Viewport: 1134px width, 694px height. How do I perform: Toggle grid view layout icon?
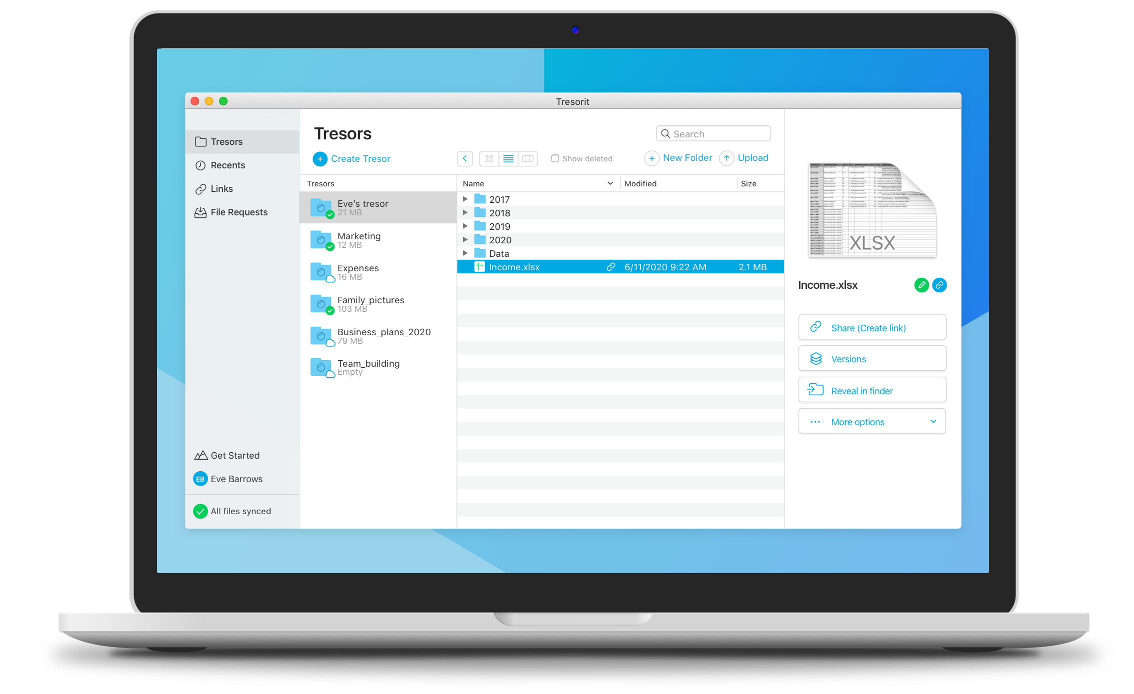(487, 159)
